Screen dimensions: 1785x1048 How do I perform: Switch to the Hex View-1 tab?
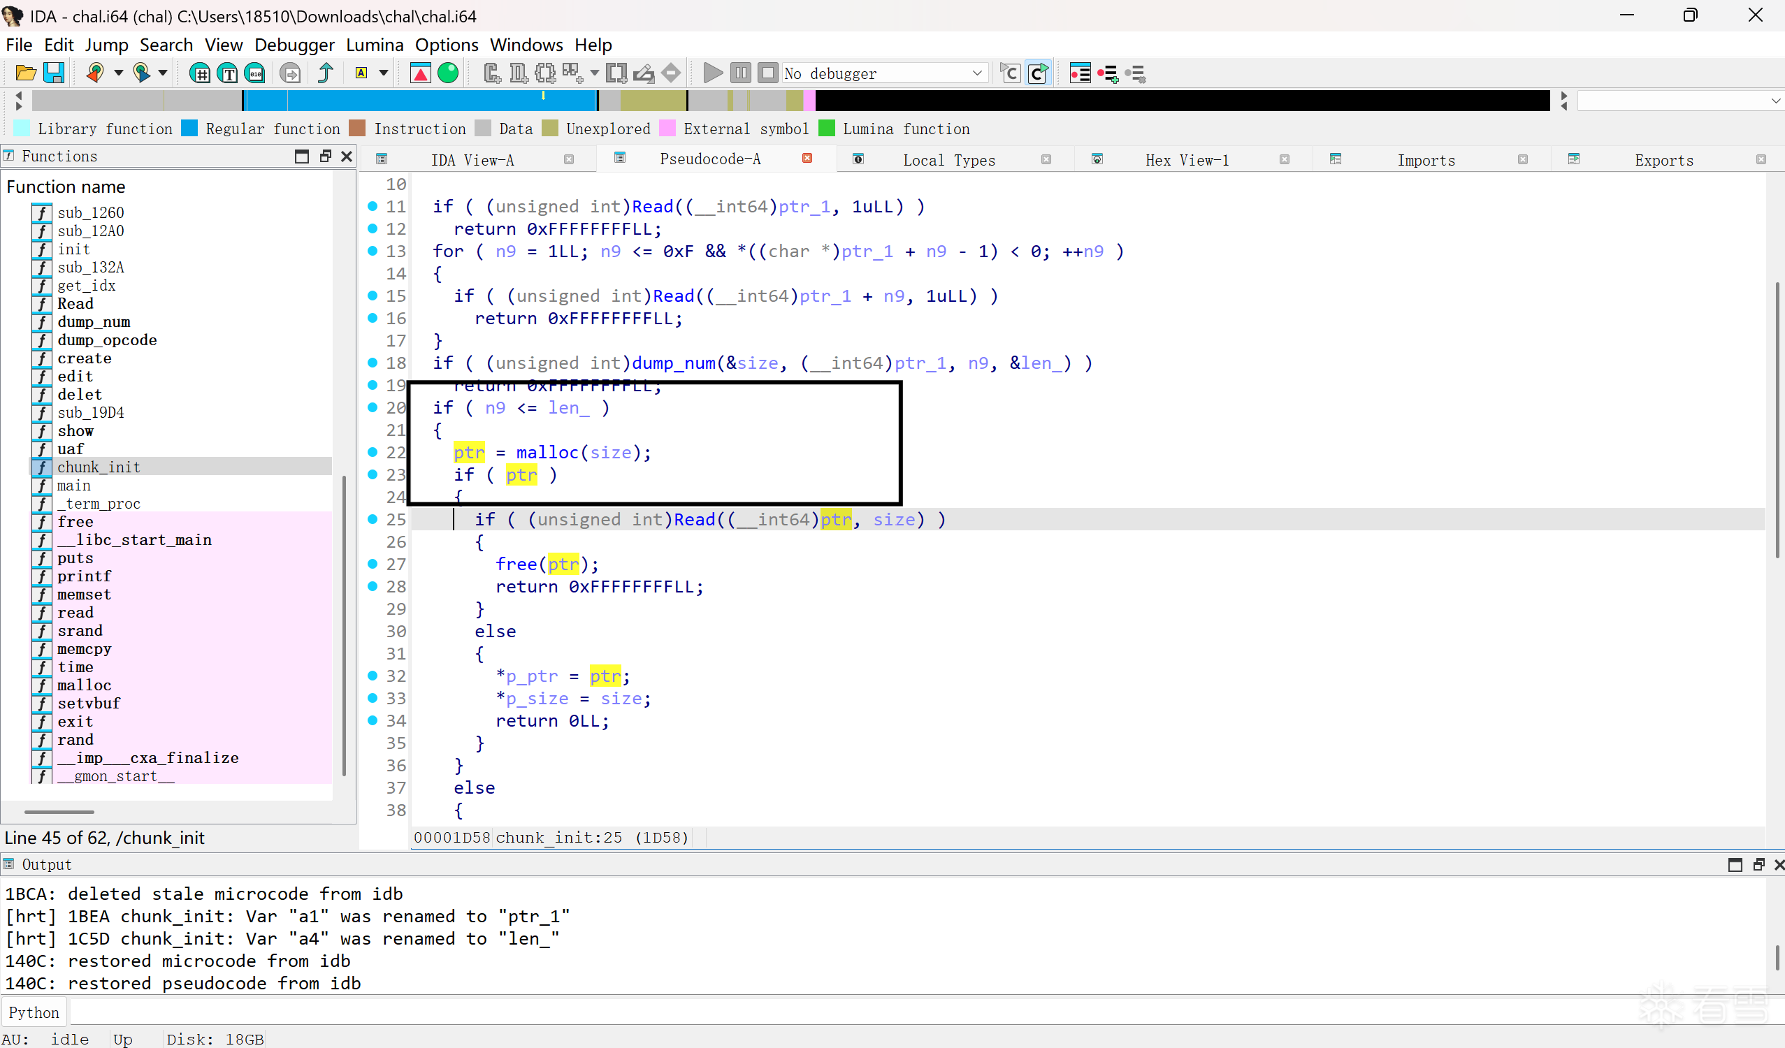coord(1187,160)
